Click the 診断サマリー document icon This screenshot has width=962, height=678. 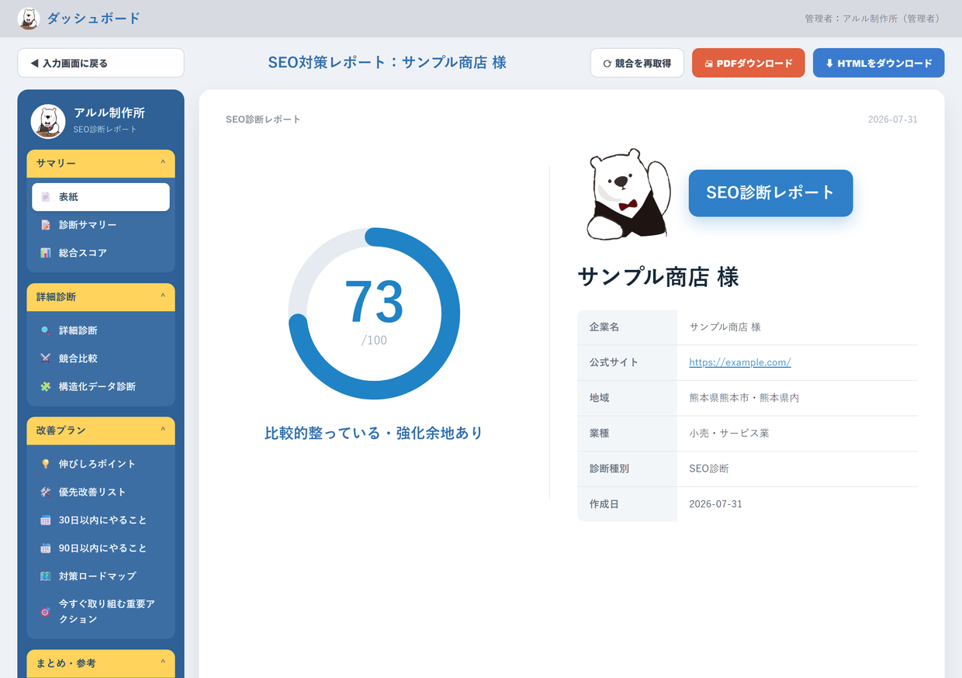(46, 225)
